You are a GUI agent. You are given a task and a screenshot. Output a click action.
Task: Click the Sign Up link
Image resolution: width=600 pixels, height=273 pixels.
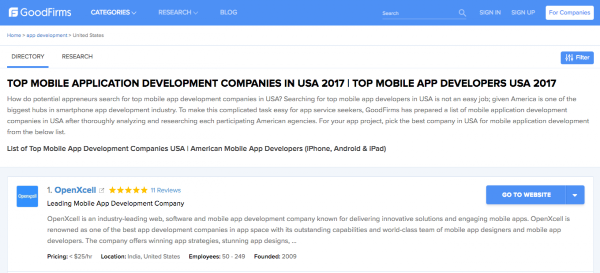(523, 12)
